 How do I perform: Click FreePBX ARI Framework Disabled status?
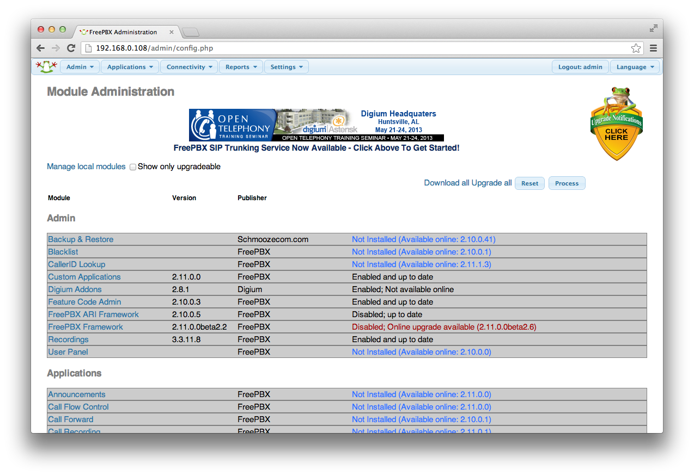[387, 314]
